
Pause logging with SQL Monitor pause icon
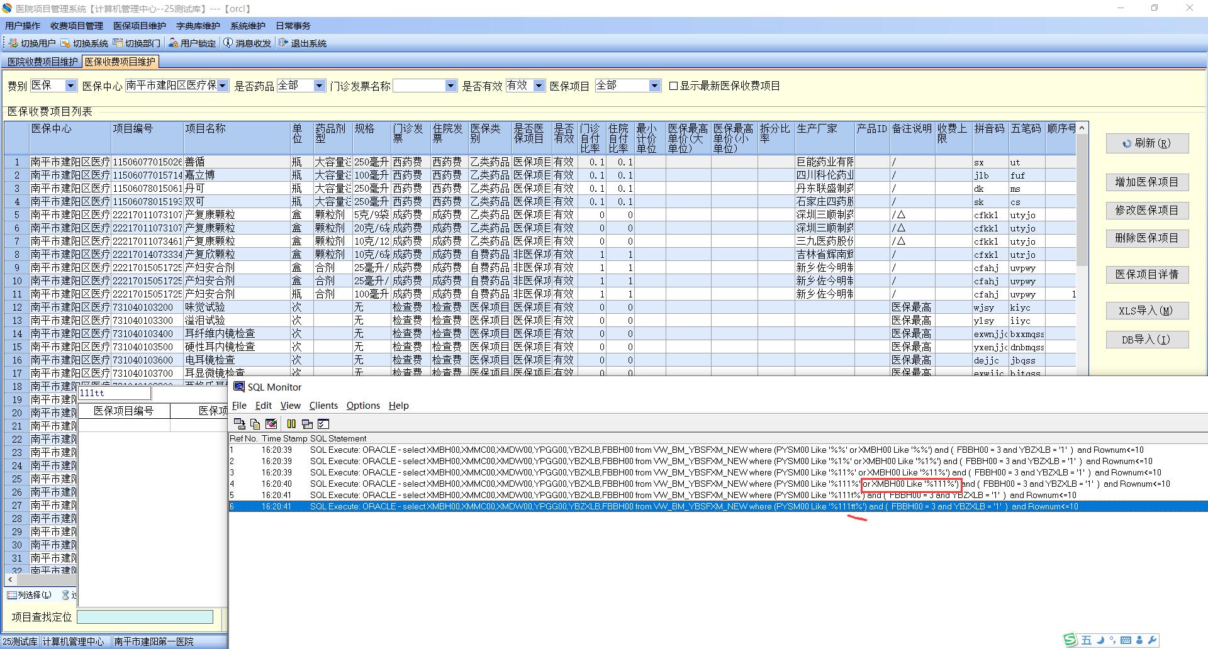(x=291, y=424)
